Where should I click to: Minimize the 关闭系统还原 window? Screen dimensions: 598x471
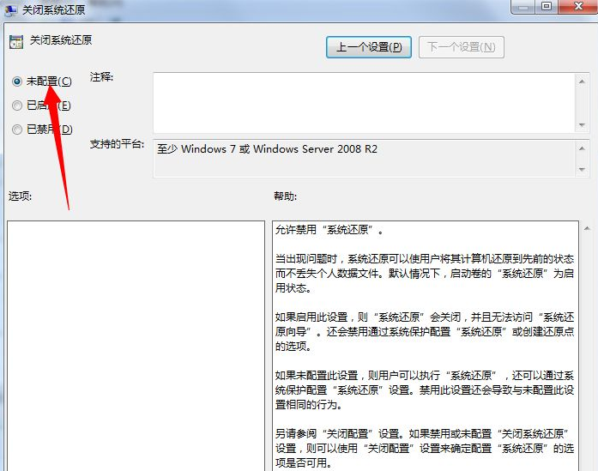(523, 7)
